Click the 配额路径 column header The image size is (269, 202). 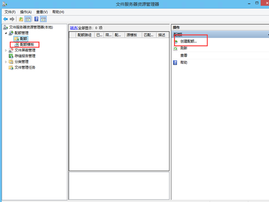[85, 35]
